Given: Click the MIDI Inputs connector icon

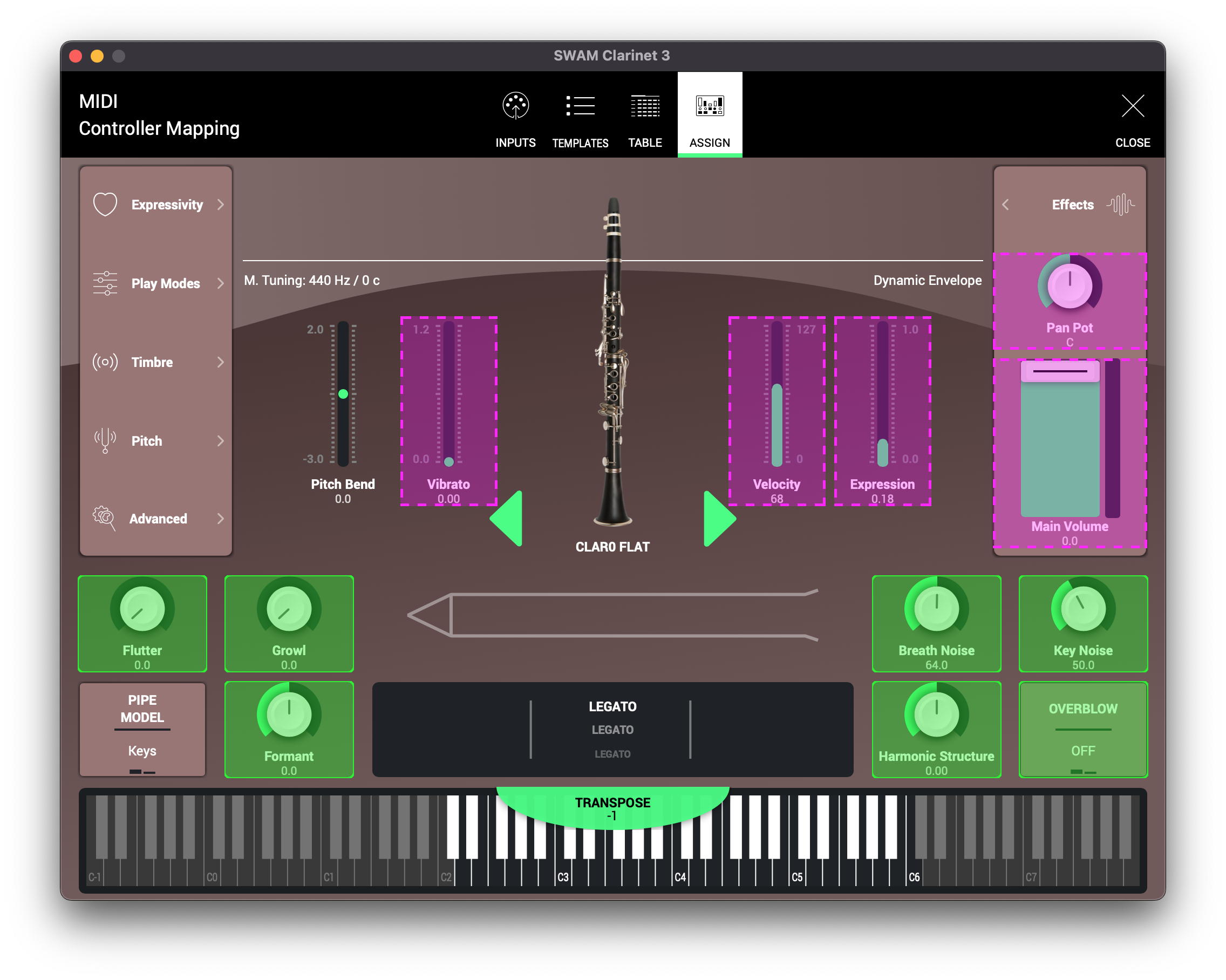Looking at the screenshot, I should point(515,106).
